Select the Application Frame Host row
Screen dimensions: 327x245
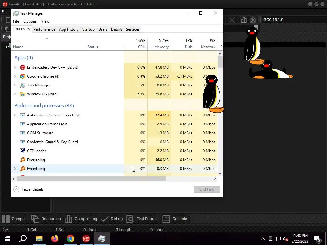pyautogui.click(x=114, y=124)
